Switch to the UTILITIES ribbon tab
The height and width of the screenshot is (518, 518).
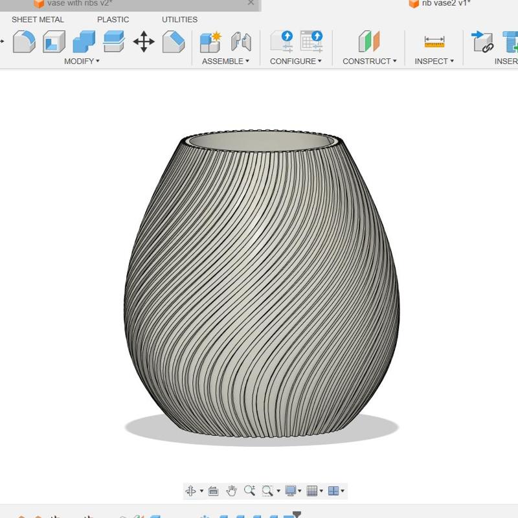179,19
